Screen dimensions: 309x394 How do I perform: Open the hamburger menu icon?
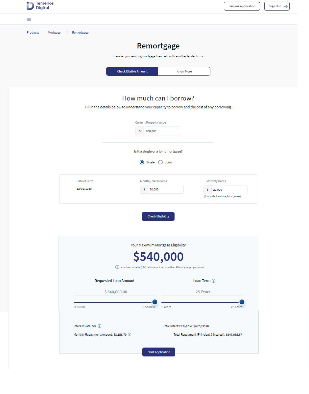click(x=29, y=19)
